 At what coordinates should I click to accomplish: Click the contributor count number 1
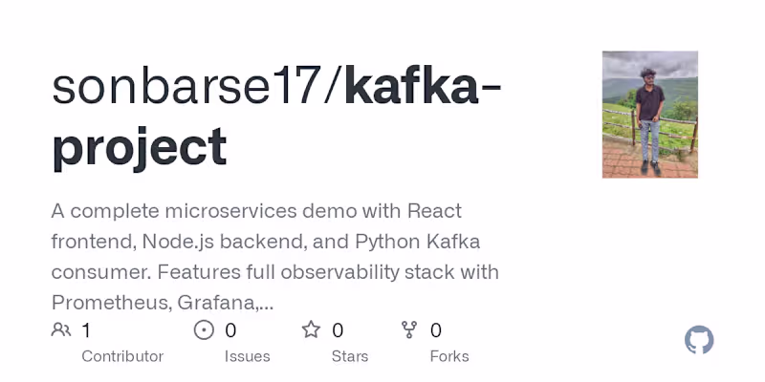point(86,330)
